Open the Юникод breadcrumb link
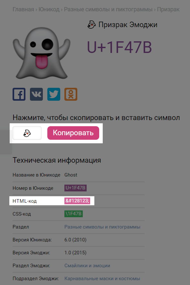190x285 pixels. pyautogui.click(x=49, y=9)
